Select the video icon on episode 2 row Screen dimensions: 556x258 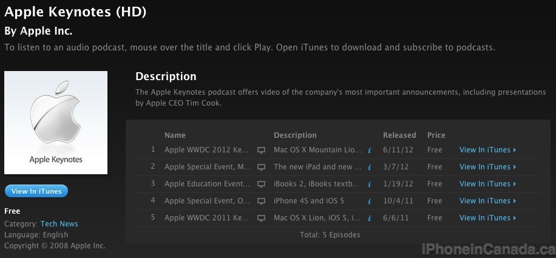tap(261, 168)
